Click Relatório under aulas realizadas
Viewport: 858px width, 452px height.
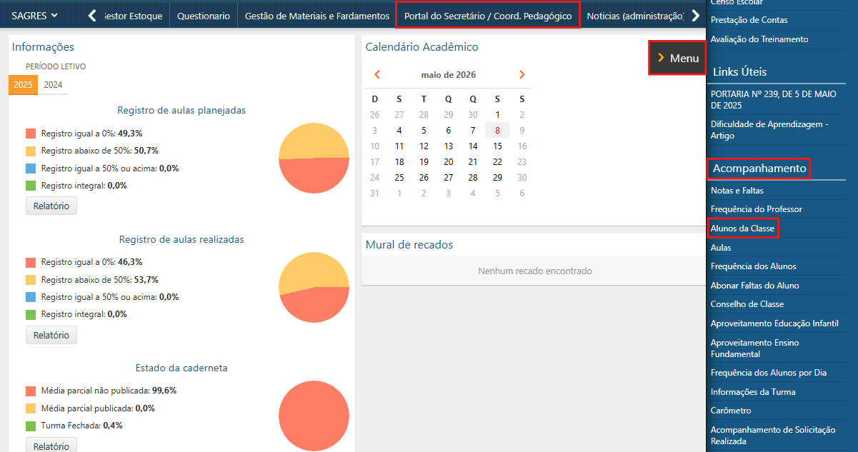(x=51, y=335)
